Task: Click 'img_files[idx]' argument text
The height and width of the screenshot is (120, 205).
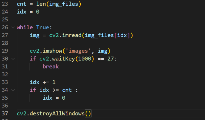Action: point(107,35)
